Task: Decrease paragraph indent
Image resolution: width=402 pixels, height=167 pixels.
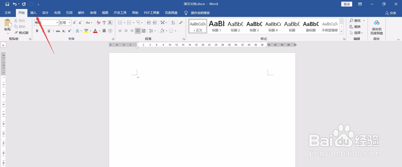Action: click(x=149, y=23)
